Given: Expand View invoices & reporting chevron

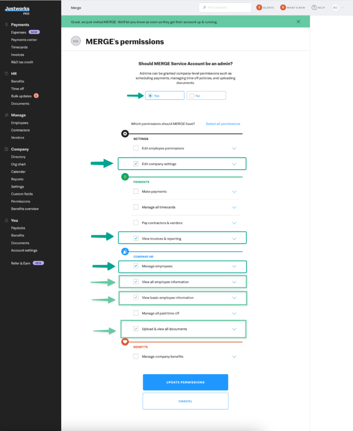Looking at the screenshot, I should click(234, 239).
